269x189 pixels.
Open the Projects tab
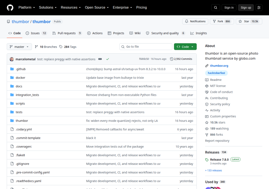point(116,33)
